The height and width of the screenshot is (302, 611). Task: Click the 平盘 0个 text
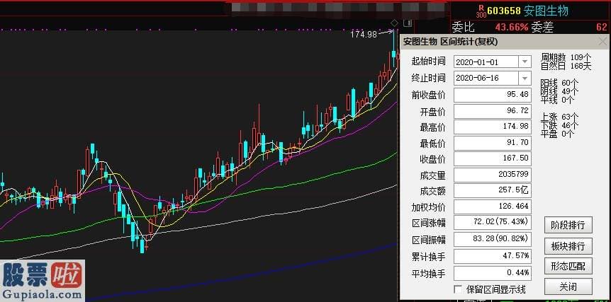558,134
